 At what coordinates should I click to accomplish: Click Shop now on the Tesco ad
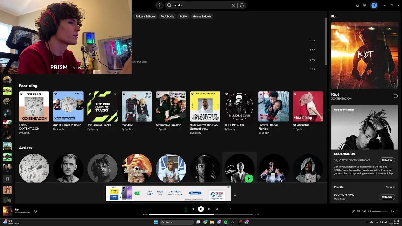[195, 193]
